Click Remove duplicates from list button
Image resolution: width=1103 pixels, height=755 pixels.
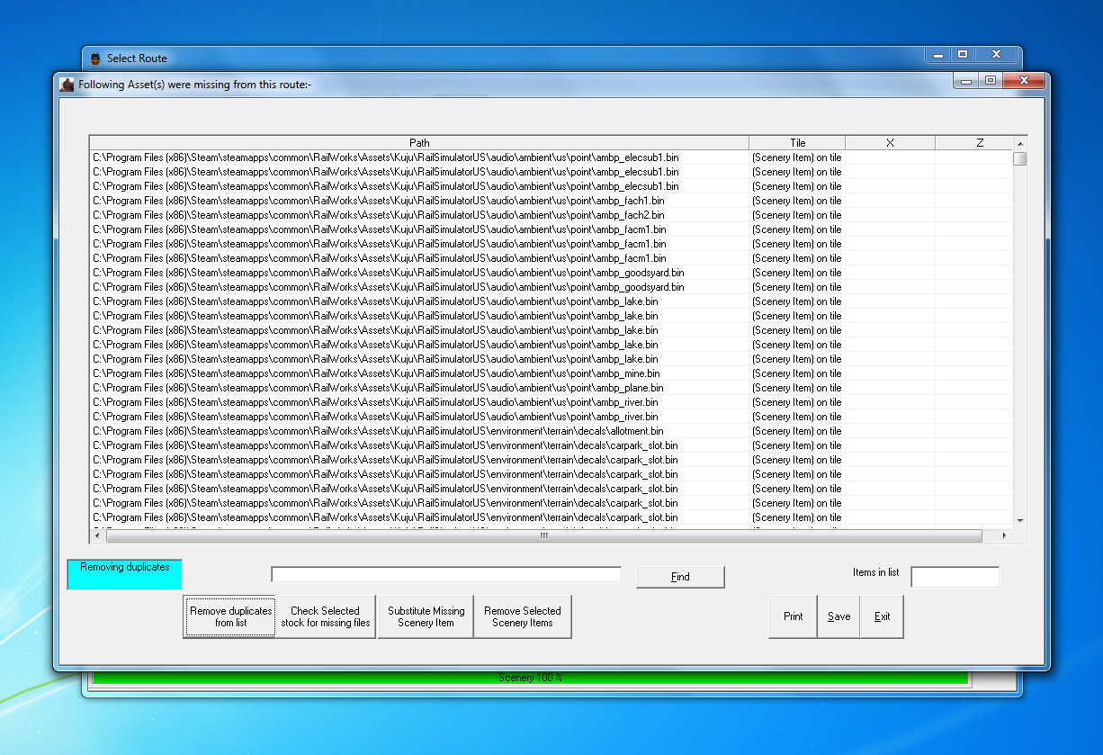pyautogui.click(x=230, y=616)
